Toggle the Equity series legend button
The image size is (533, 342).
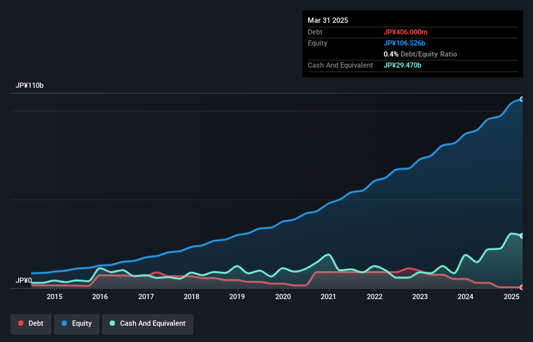click(x=77, y=324)
